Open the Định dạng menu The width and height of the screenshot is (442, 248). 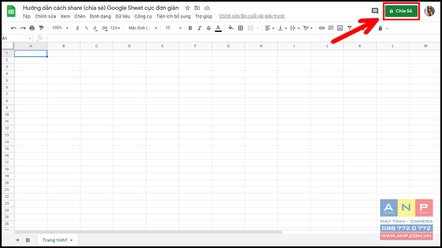click(x=101, y=17)
